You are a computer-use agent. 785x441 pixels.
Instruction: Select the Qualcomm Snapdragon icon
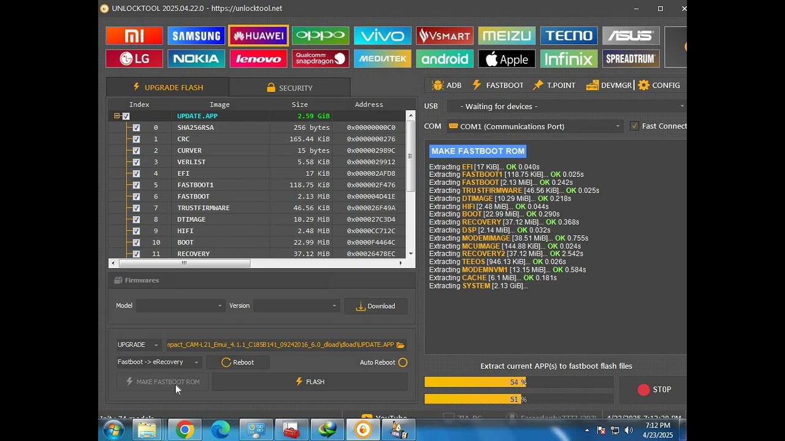tap(321, 59)
